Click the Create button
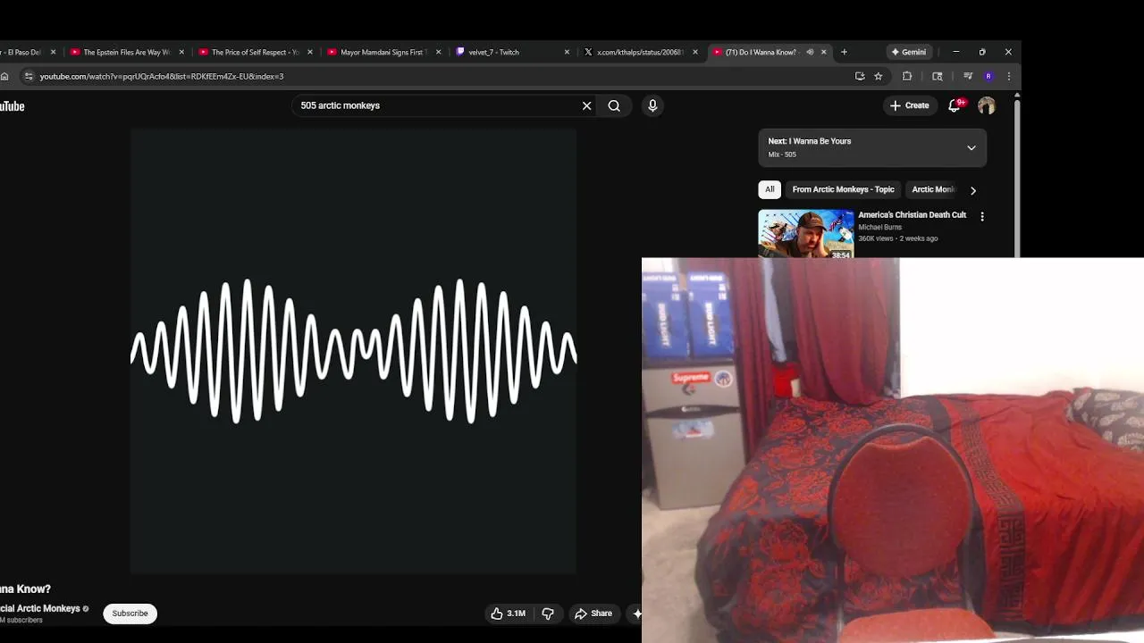Screen dimensions: 1144x643 pyautogui.click(x=910, y=105)
